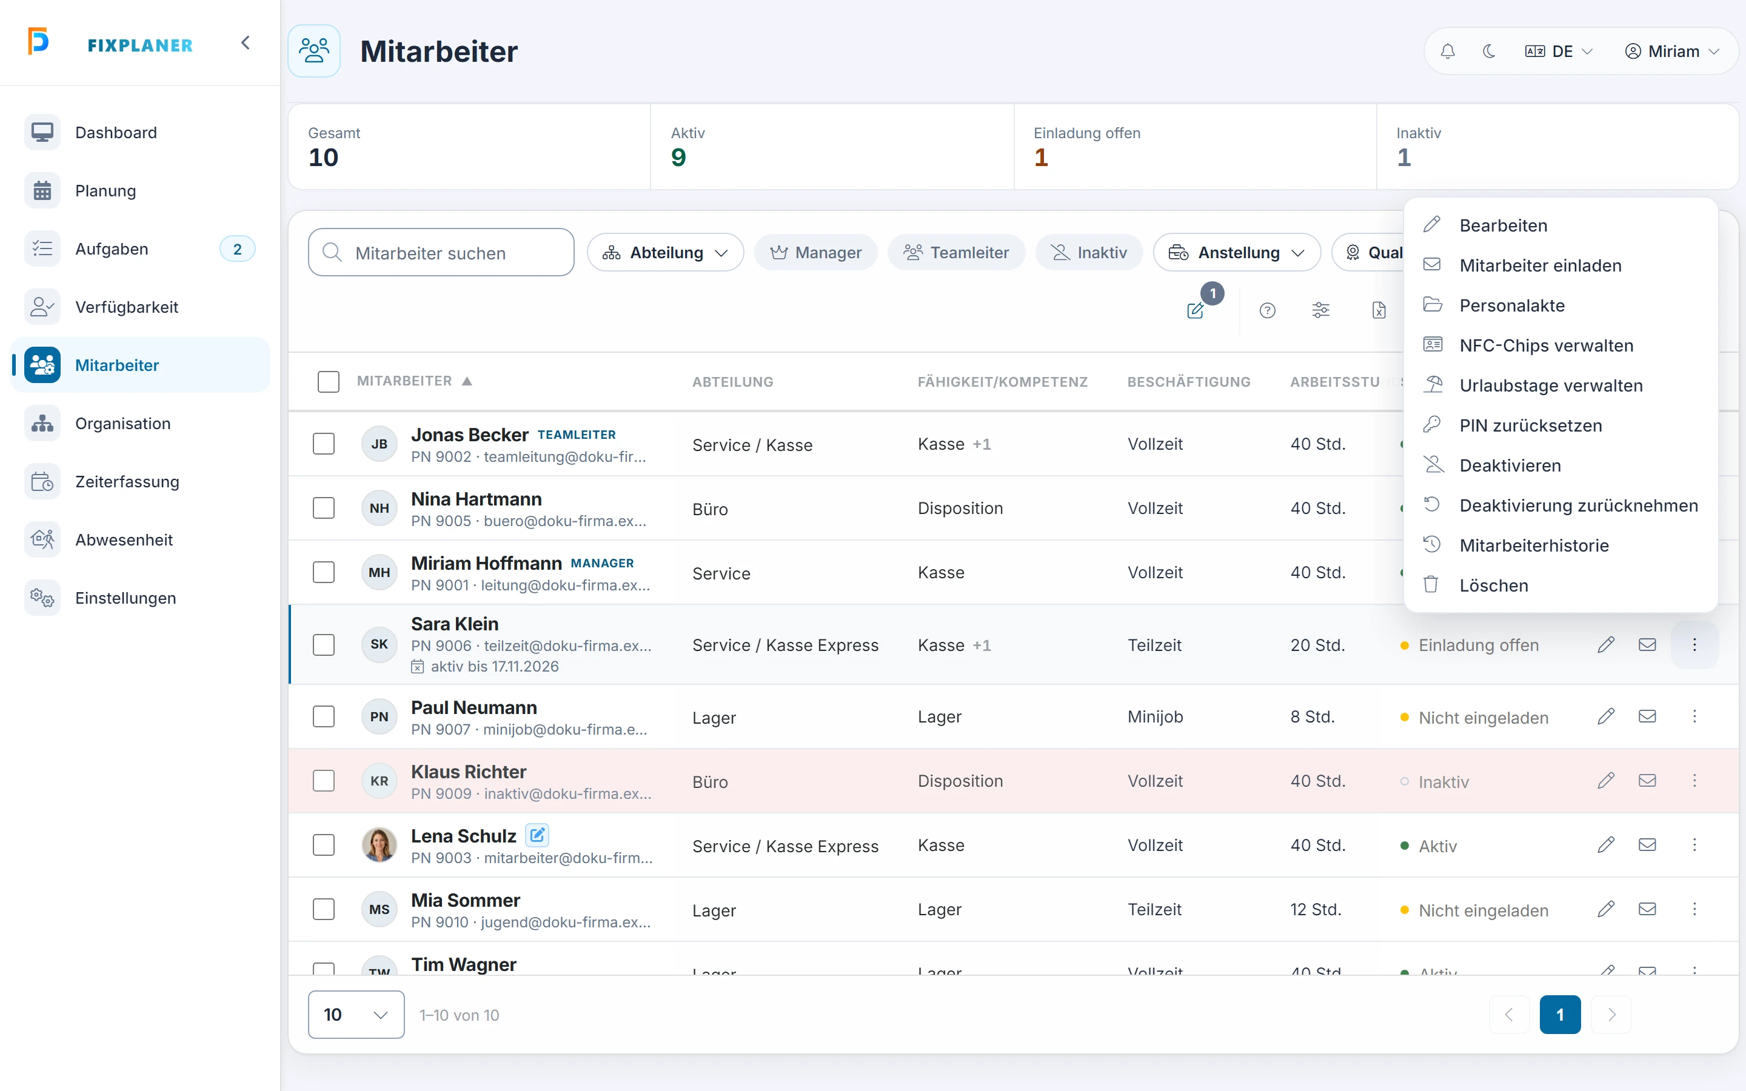
Task: Expand the Abteilung filter dropdown
Action: click(x=665, y=253)
